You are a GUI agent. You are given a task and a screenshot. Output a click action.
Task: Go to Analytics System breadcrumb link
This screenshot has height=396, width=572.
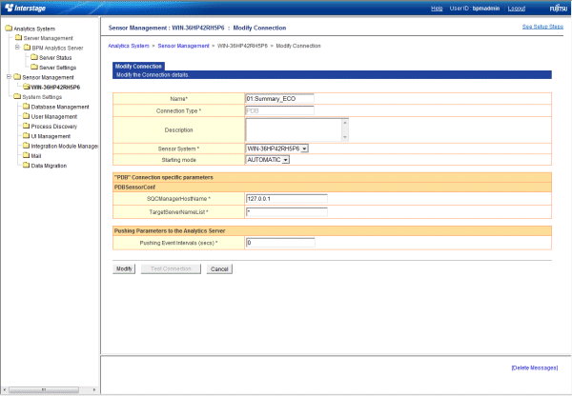click(129, 46)
